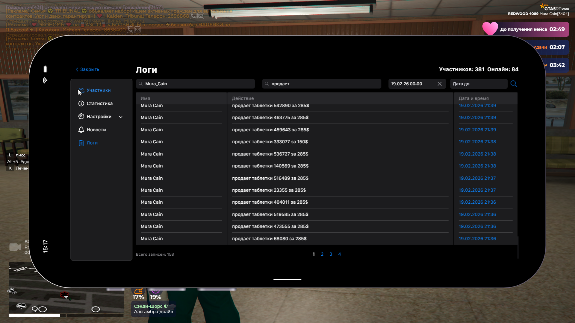Click the Новости bell icon
This screenshot has width=575, height=323.
(81, 130)
